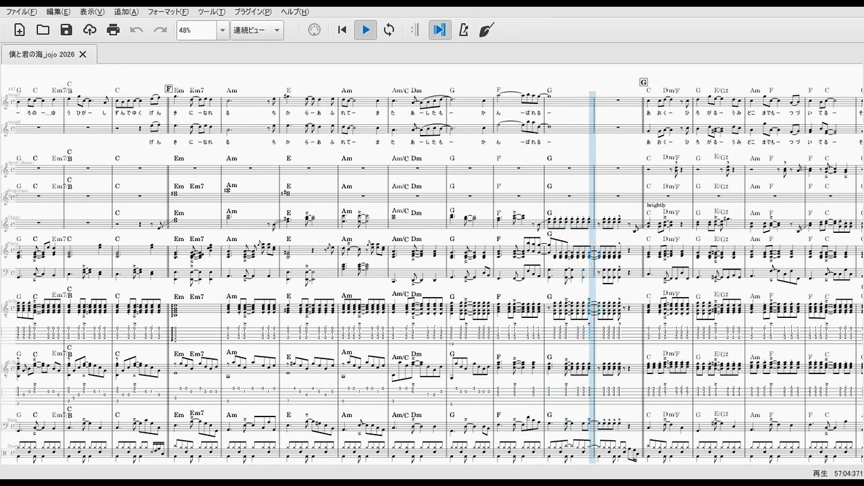Click rehearsal mark F in the score
864x486 pixels.
click(x=169, y=89)
